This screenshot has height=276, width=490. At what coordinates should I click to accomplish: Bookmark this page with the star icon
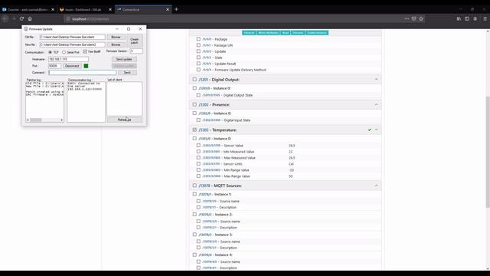tap(421, 18)
